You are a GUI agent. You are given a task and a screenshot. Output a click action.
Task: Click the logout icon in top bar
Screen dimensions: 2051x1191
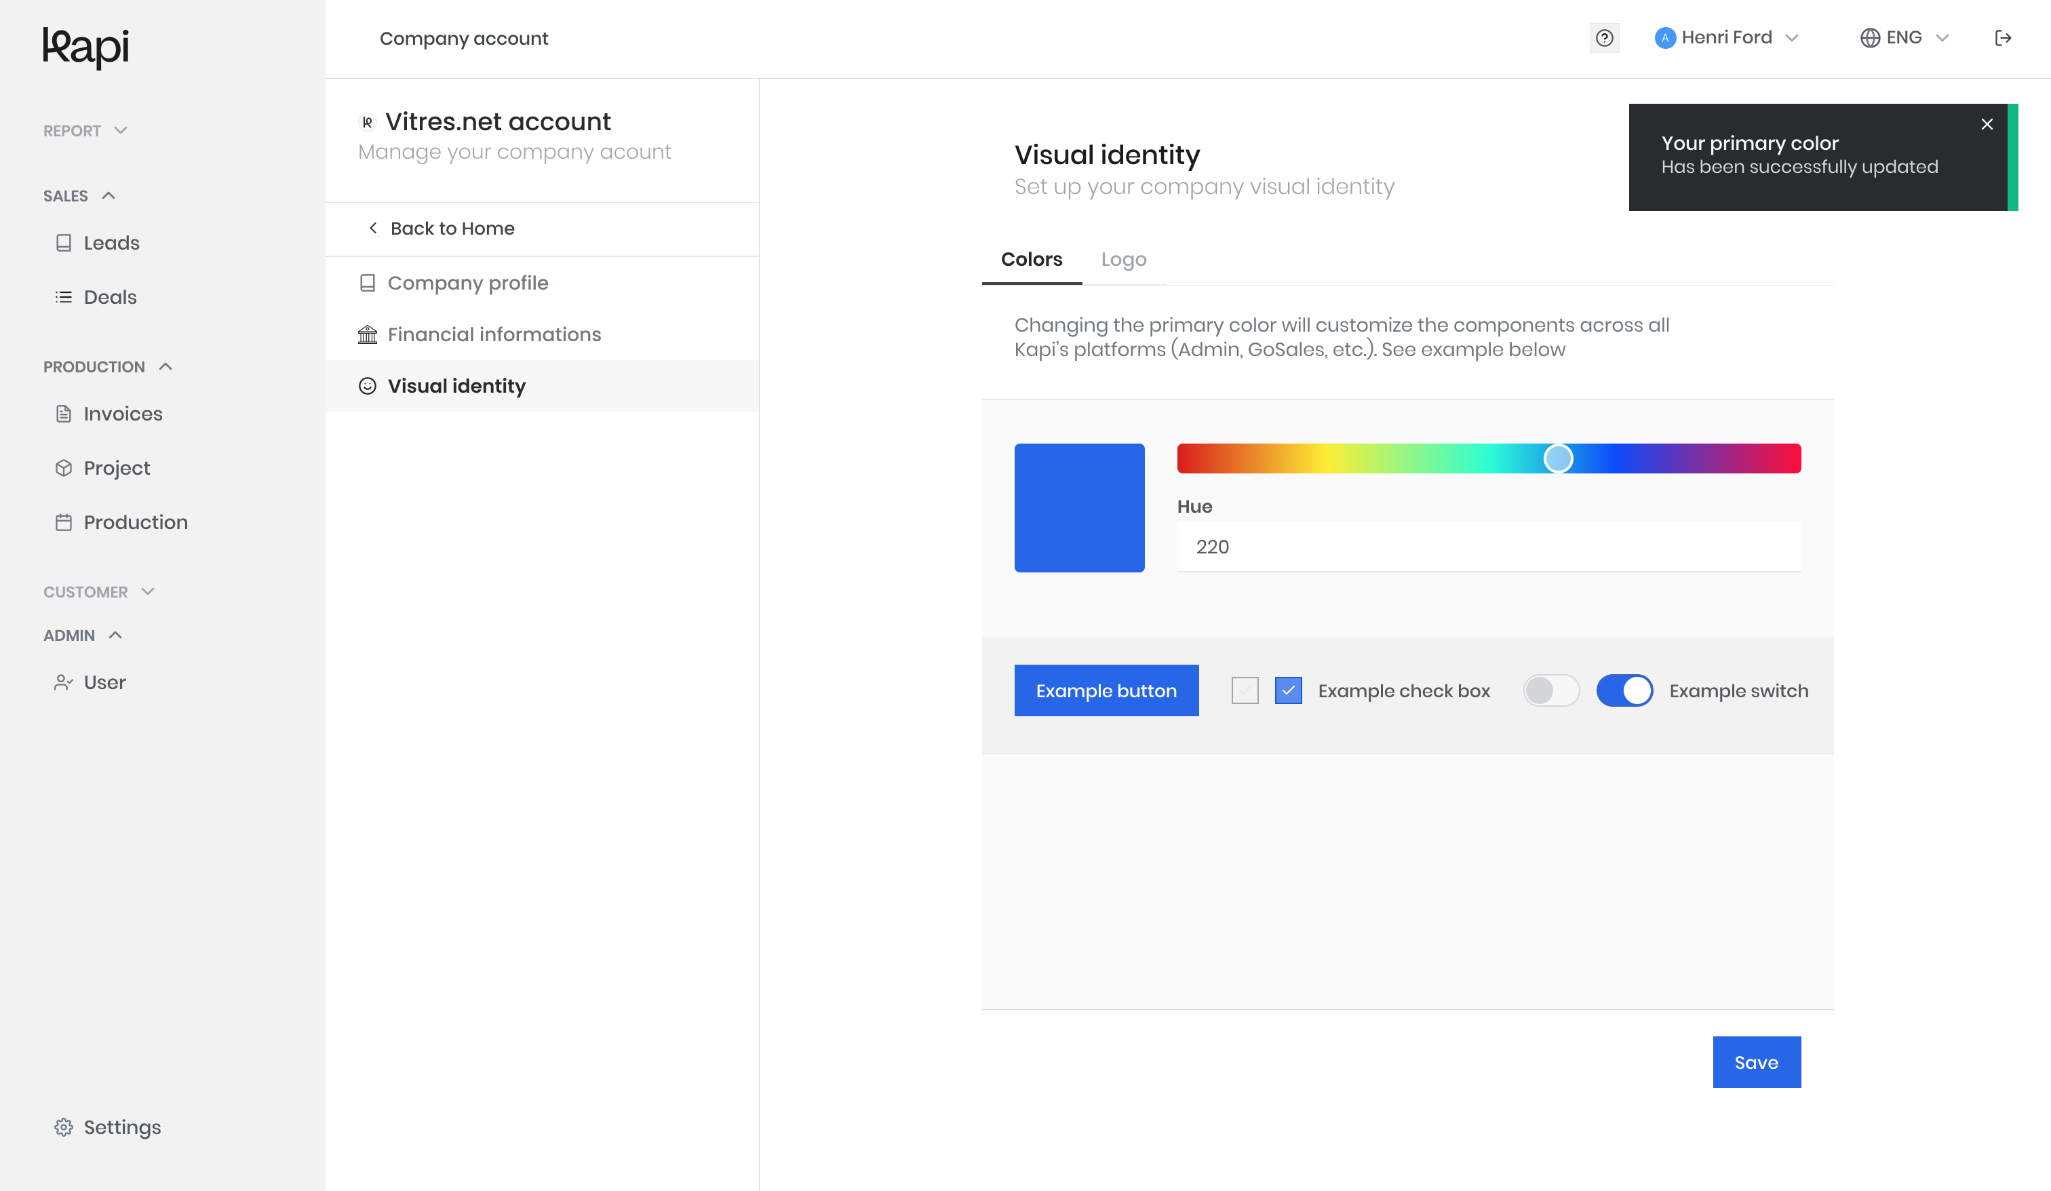pyautogui.click(x=2003, y=38)
